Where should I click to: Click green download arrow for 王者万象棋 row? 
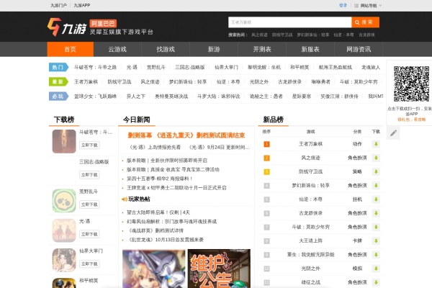(376, 144)
